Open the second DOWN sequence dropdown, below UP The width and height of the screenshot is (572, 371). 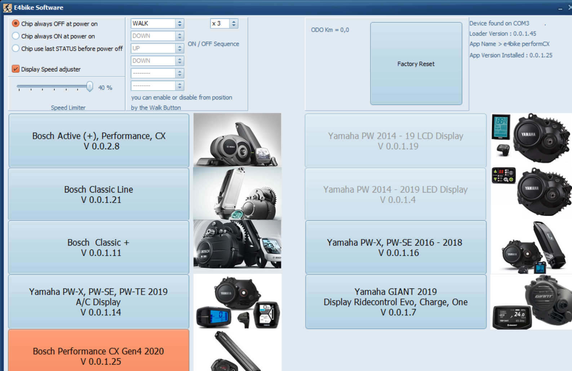179,61
